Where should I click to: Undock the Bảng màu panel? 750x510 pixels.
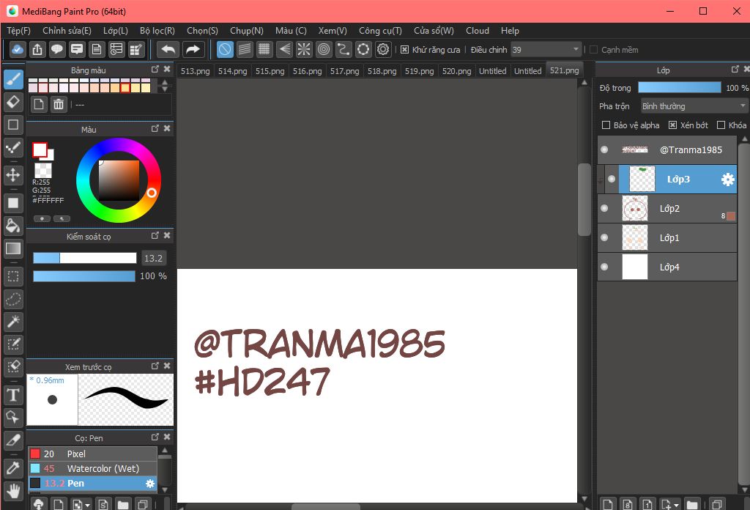pyautogui.click(x=155, y=70)
